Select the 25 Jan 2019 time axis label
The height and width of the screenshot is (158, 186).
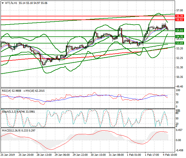click(8, 155)
